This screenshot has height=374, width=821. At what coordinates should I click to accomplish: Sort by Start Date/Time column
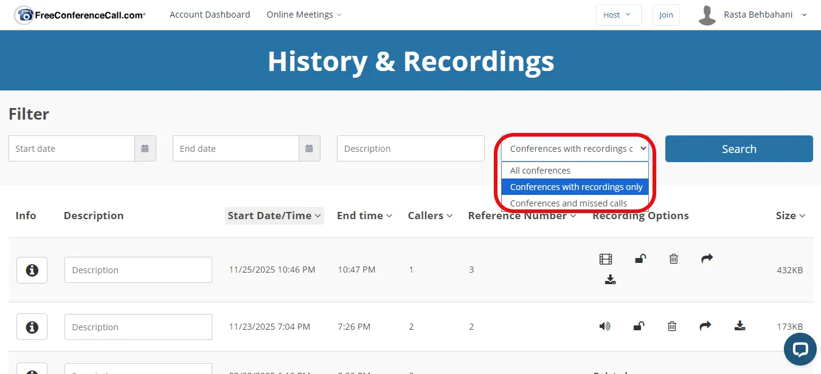[274, 216]
